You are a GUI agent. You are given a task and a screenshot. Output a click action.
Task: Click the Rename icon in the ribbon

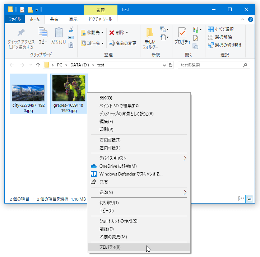[x=112, y=43]
